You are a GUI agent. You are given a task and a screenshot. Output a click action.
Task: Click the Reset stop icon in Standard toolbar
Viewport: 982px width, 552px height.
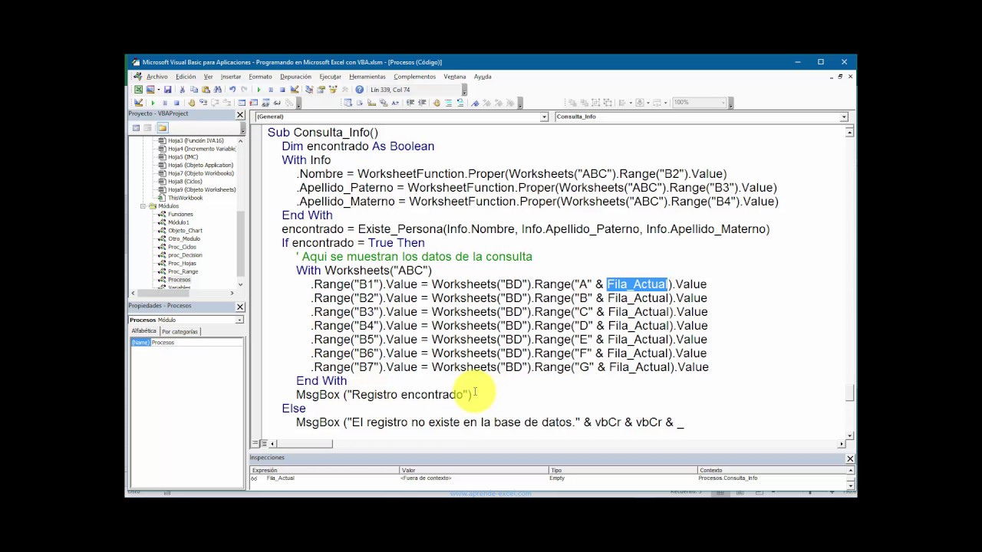282,90
